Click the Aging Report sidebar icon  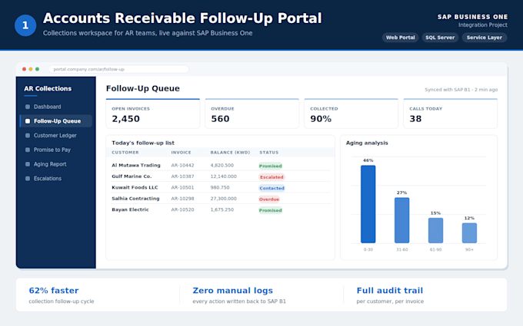pos(28,164)
